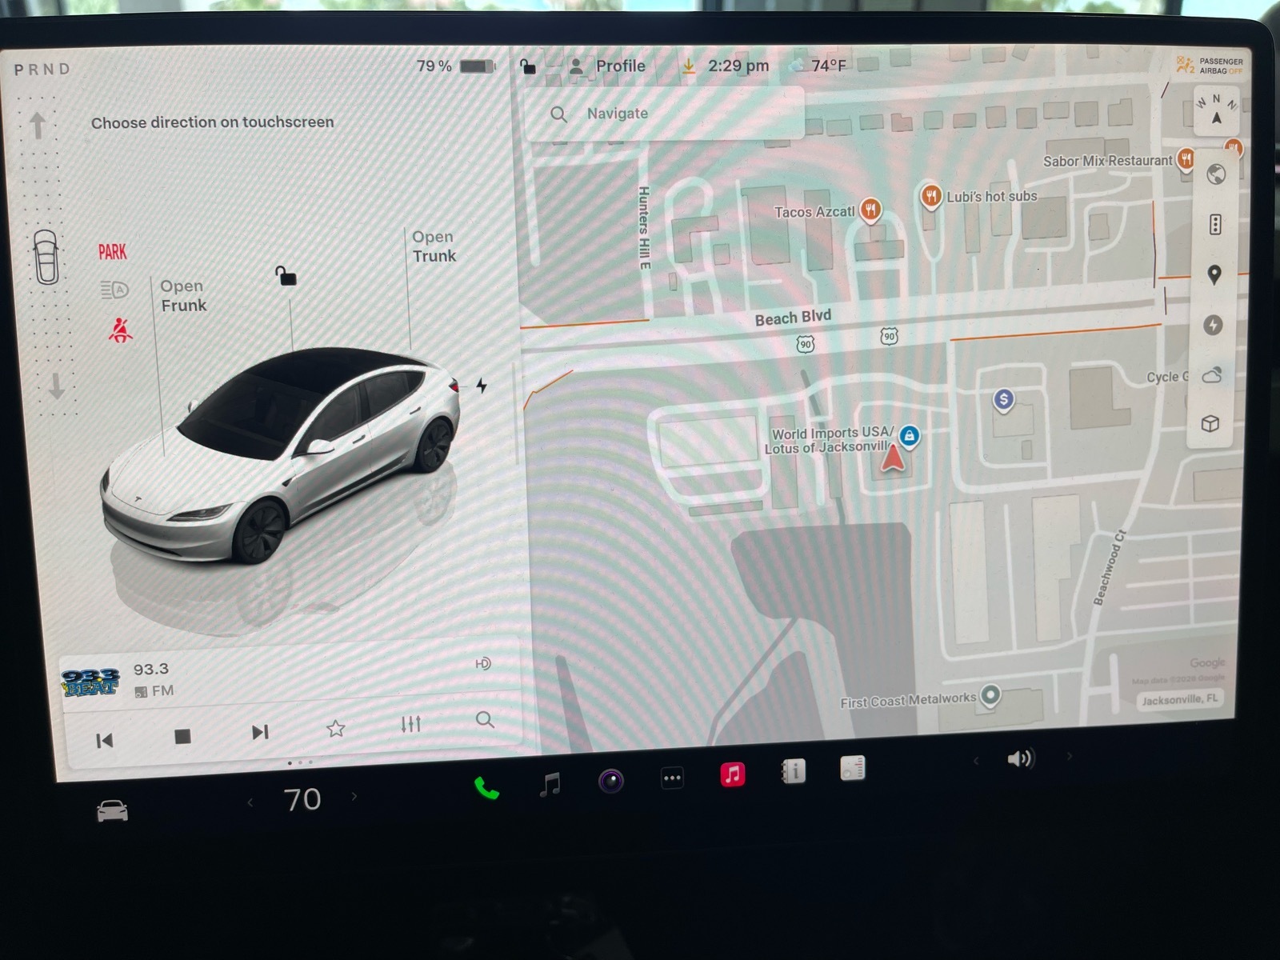Toggle the auto high beam headlight icon
The width and height of the screenshot is (1280, 960).
click(114, 290)
